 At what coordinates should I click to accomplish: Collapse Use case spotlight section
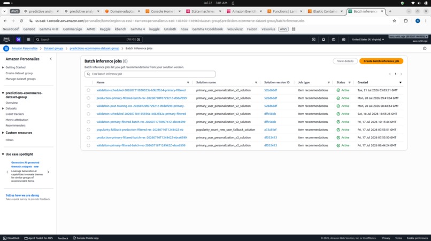(x=3, y=154)
